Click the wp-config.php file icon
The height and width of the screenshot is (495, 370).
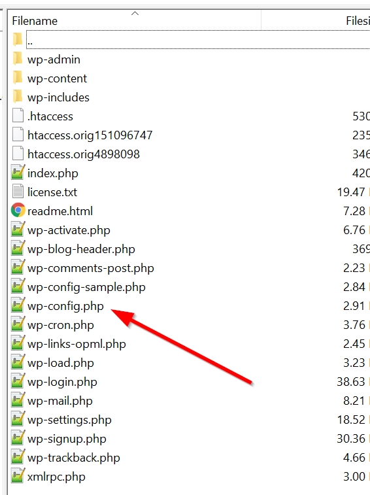pos(18,305)
